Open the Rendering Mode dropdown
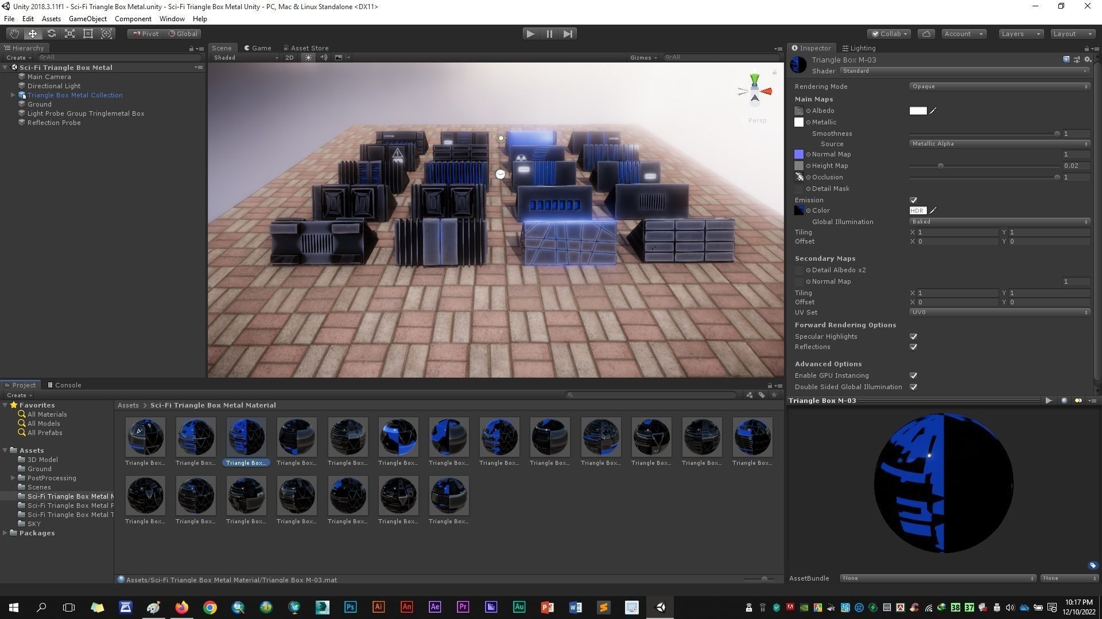Image resolution: width=1102 pixels, height=619 pixels. pyautogui.click(x=999, y=87)
